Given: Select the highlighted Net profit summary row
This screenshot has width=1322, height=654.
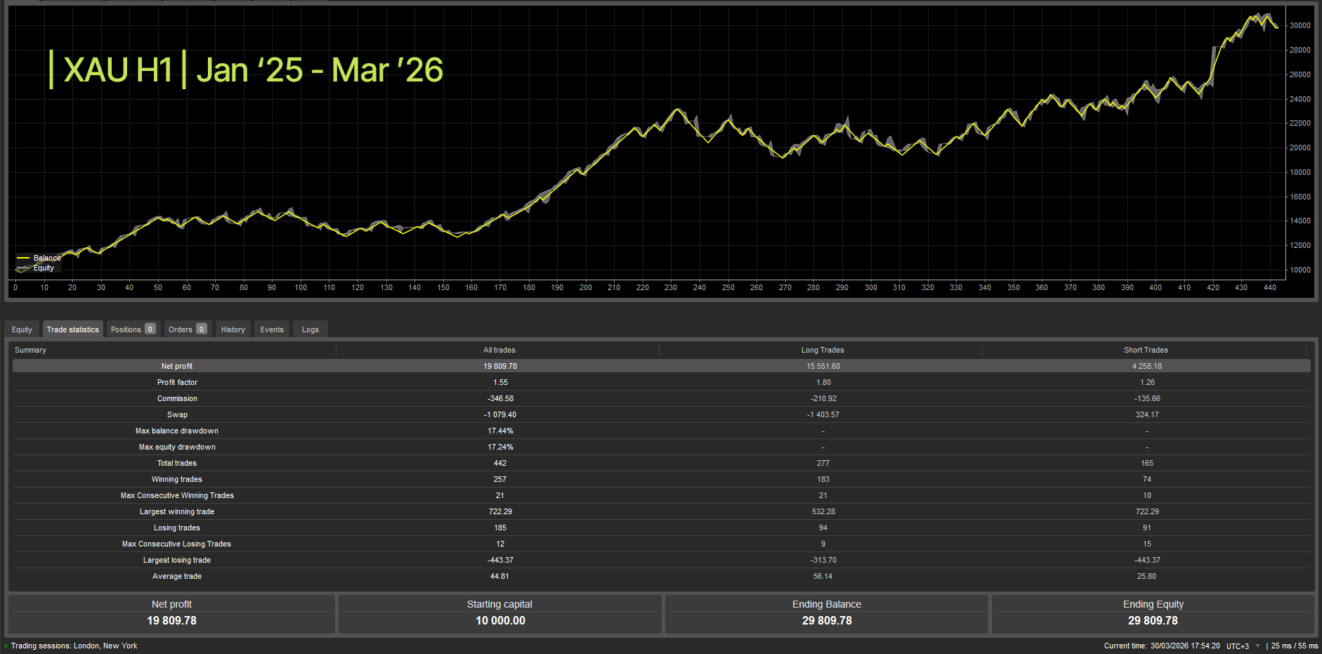Looking at the screenshot, I should tap(177, 366).
